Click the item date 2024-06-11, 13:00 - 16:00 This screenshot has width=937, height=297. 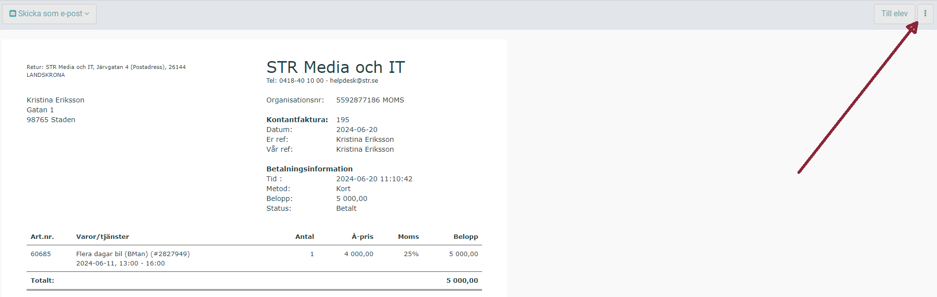[x=121, y=264]
